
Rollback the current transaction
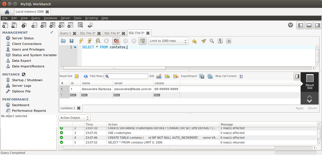(x=134, y=41)
